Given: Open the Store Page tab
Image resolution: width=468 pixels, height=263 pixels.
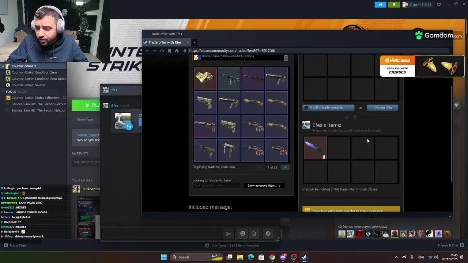Looking at the screenshot, I should (x=85, y=119).
